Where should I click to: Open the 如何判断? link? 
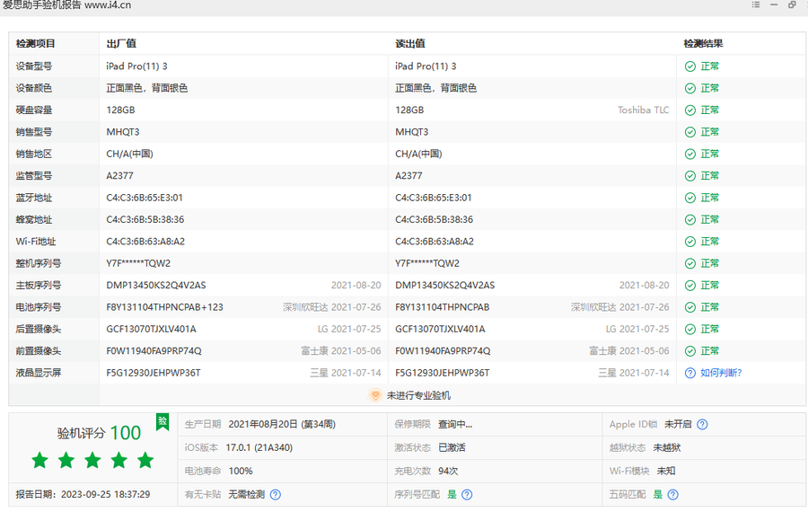tap(721, 373)
